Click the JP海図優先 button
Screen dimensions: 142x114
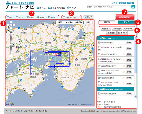pyautogui.click(x=117, y=29)
